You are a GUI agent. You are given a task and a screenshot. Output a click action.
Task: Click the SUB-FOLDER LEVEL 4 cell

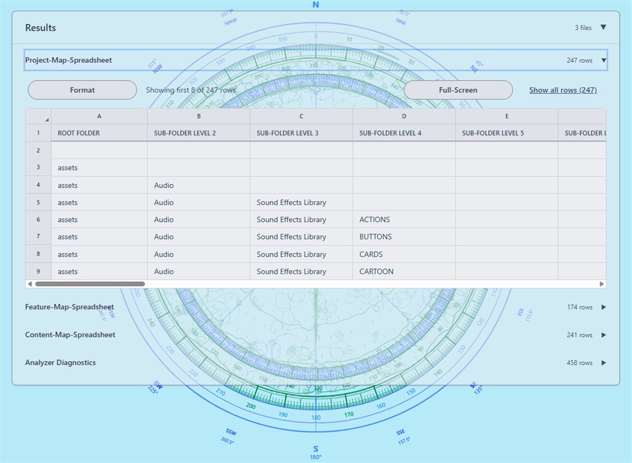tap(404, 133)
